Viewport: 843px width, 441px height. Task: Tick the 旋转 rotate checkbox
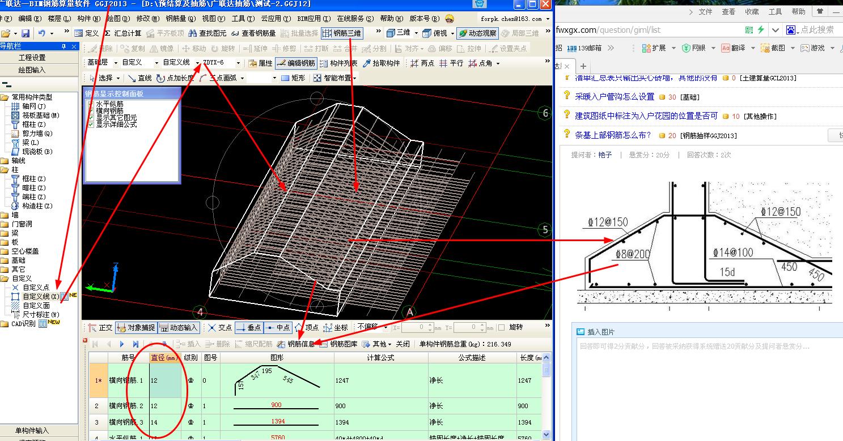501,327
